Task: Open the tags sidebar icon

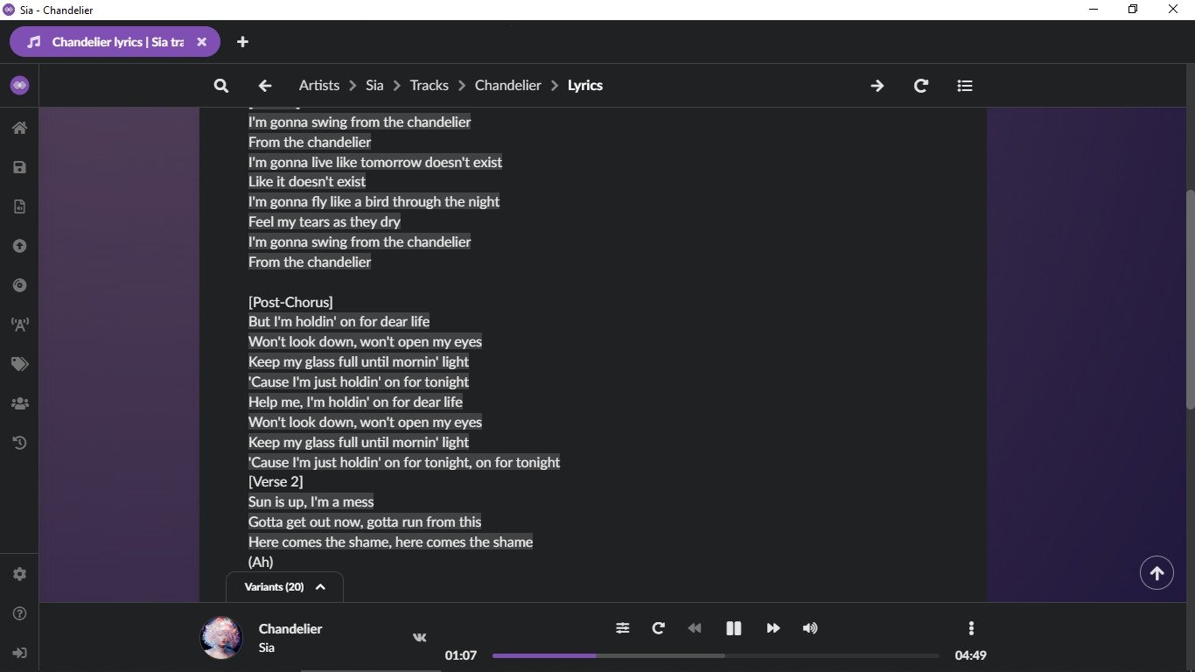Action: 19,364
